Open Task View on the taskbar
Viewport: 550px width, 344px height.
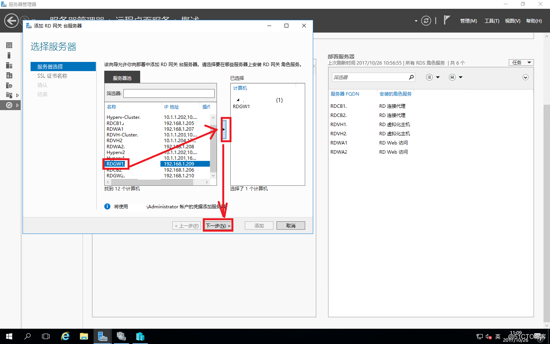pos(46,336)
